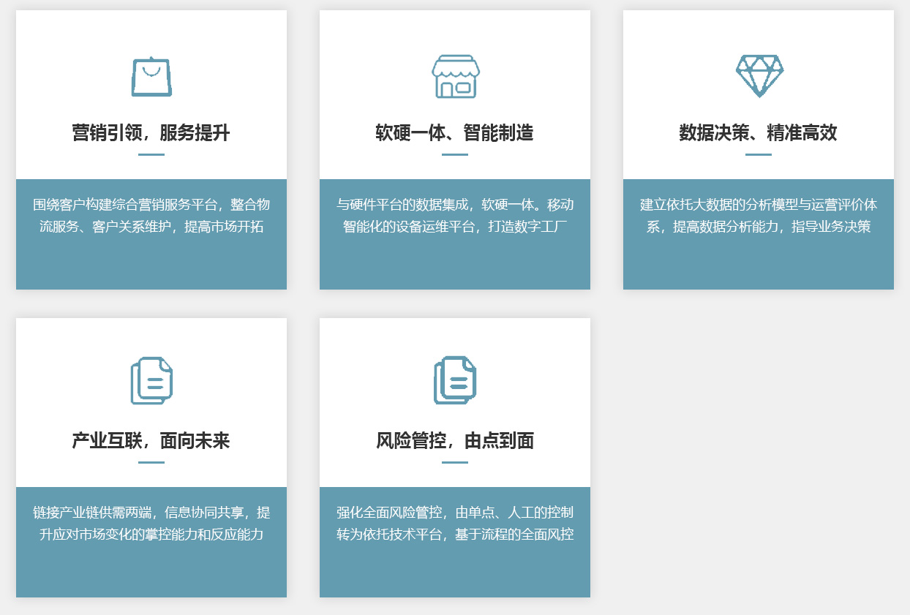The height and width of the screenshot is (615, 910).
Task: Select the 产业互联，面向未来 title
Action: pyautogui.click(x=151, y=441)
